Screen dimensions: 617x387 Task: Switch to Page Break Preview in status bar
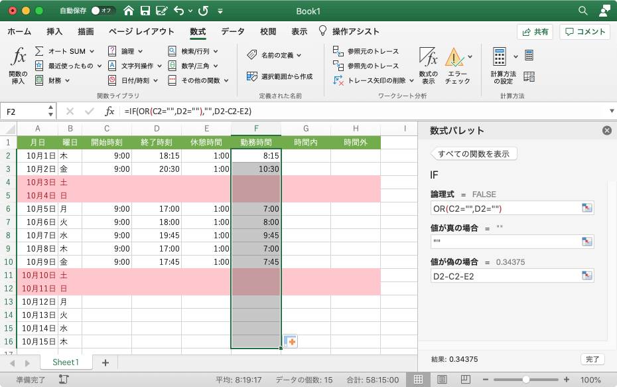(x=466, y=380)
